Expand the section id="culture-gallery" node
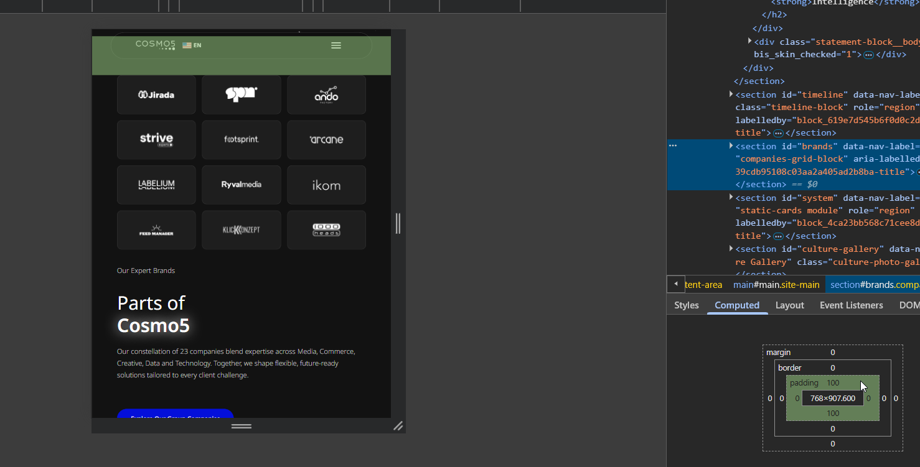The image size is (920, 467). 731,249
